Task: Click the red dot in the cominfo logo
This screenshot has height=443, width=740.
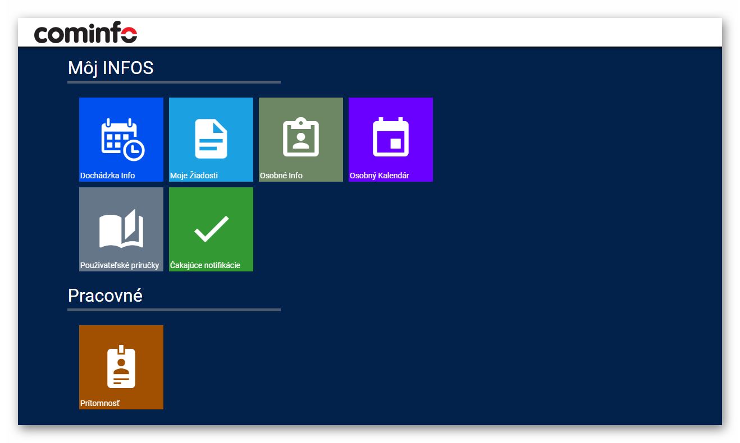Action: pos(130,35)
